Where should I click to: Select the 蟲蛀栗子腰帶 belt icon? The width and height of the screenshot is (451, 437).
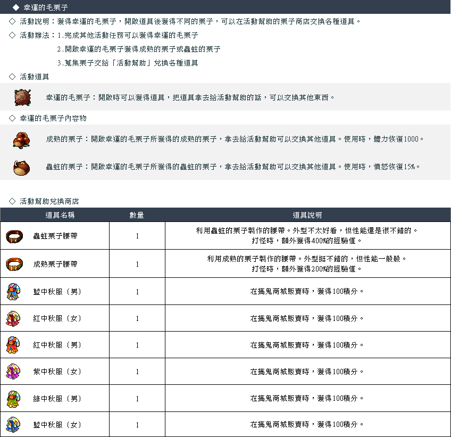pyautogui.click(x=14, y=236)
